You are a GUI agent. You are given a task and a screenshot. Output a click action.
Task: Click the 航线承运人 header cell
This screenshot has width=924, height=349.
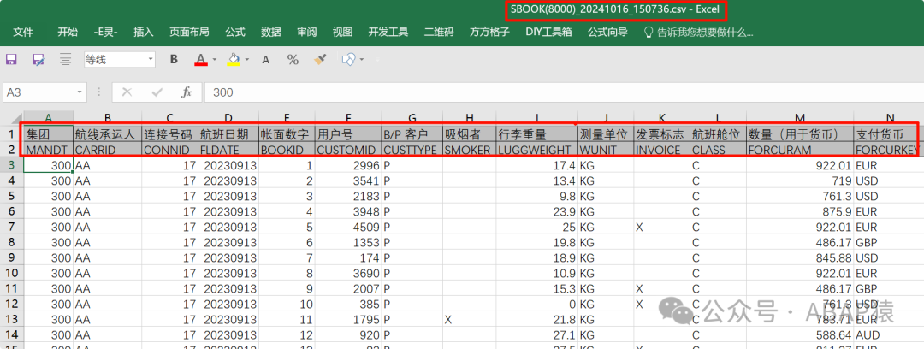pos(107,133)
